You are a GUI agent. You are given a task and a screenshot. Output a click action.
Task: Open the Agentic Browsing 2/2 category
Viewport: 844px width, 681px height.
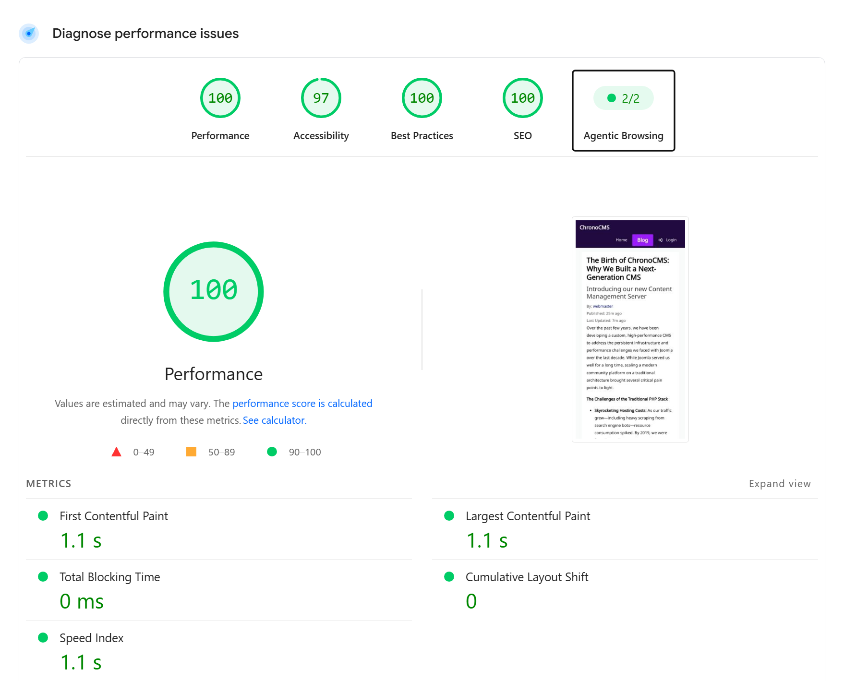point(624,110)
